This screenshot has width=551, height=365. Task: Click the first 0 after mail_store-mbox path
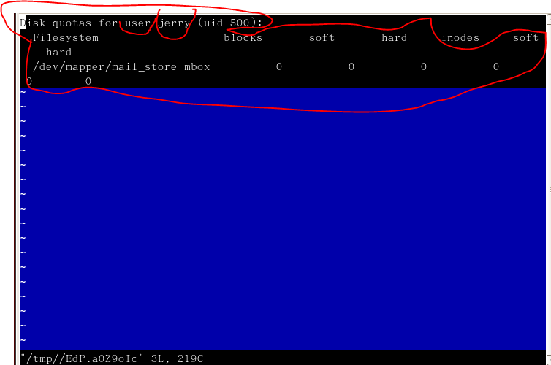(x=279, y=66)
